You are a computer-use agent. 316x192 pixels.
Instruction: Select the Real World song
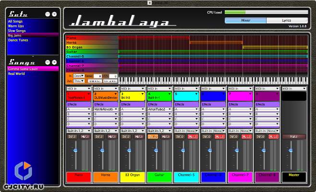click(16, 73)
